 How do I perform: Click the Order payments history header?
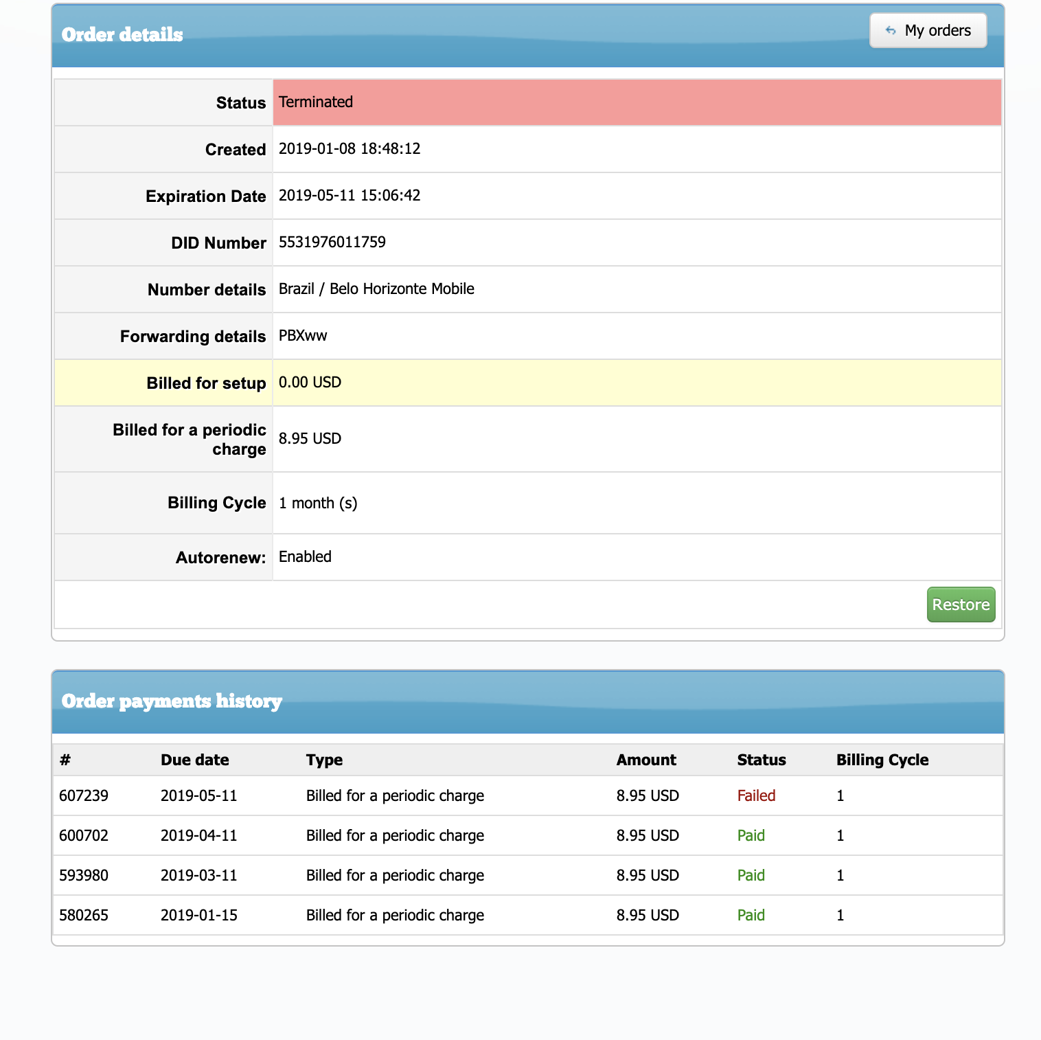coord(172,701)
